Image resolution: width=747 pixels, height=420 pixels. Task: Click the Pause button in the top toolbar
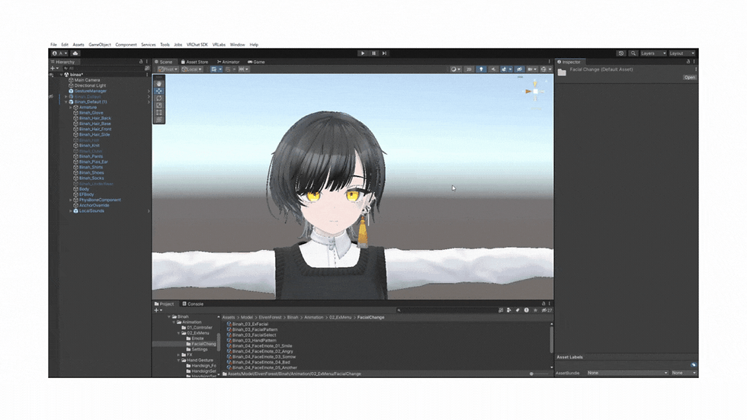[373, 53]
